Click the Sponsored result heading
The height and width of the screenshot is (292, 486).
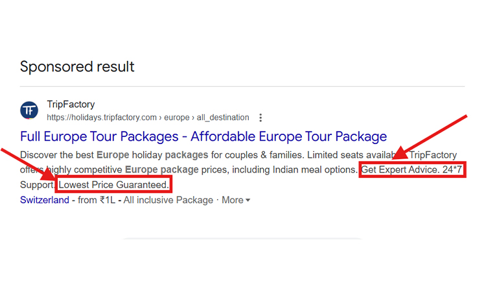pos(77,67)
